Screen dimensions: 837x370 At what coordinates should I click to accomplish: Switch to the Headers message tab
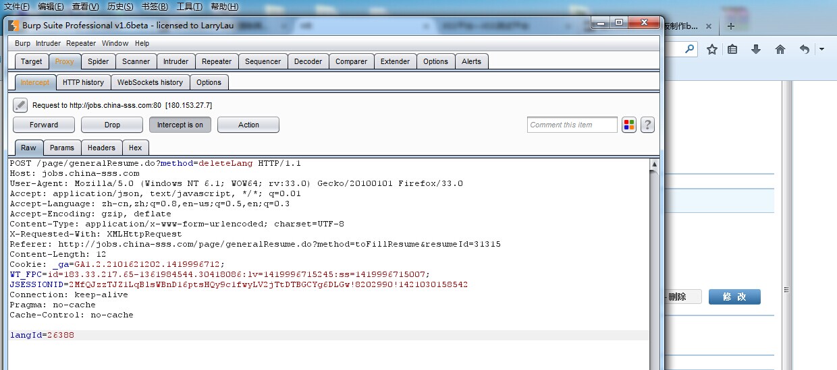[x=102, y=148]
